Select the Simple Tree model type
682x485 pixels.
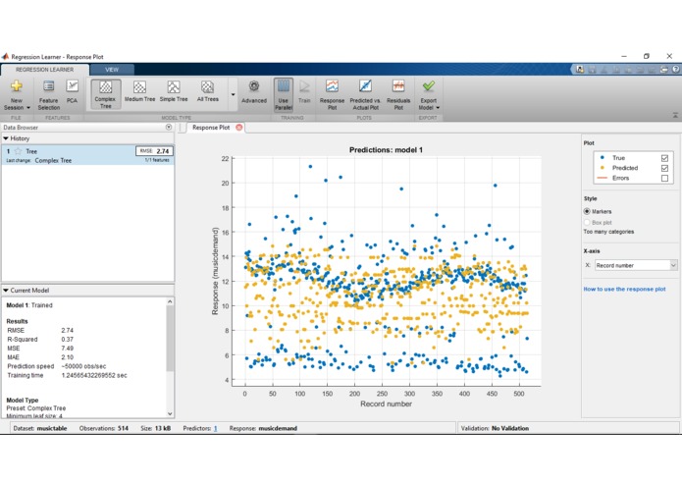click(174, 91)
